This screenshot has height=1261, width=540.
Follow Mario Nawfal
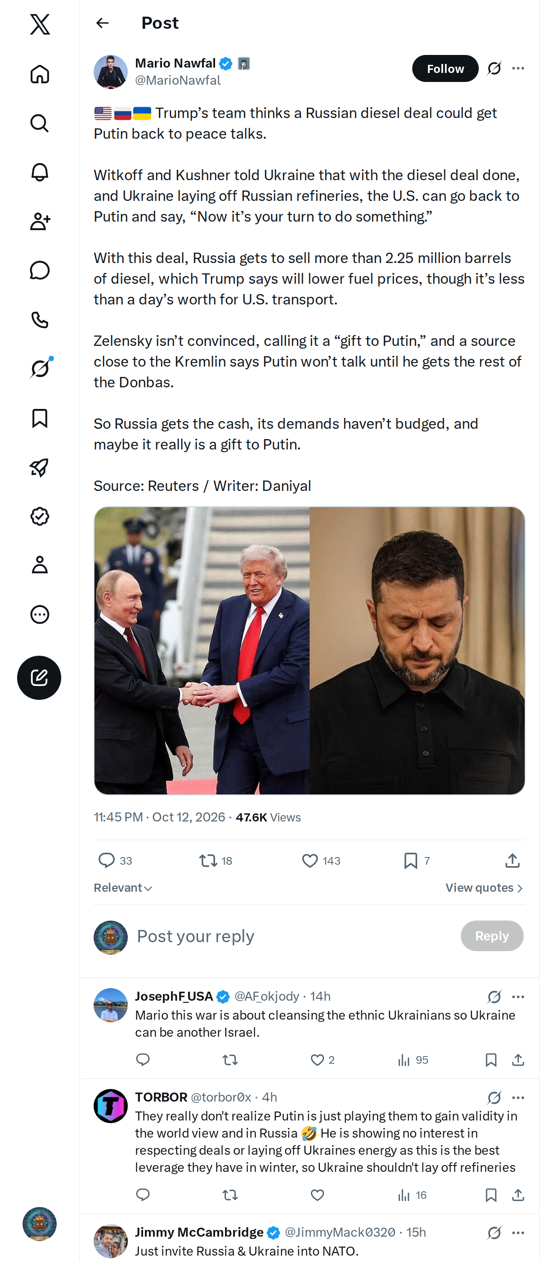click(x=445, y=68)
